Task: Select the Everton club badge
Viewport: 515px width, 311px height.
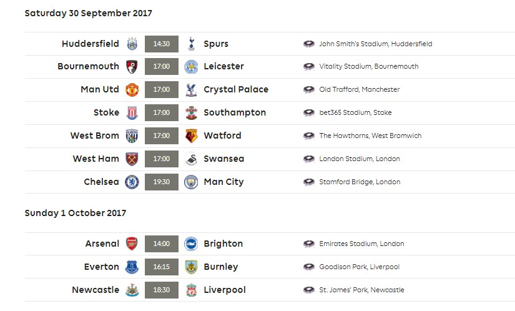Action: [132, 267]
